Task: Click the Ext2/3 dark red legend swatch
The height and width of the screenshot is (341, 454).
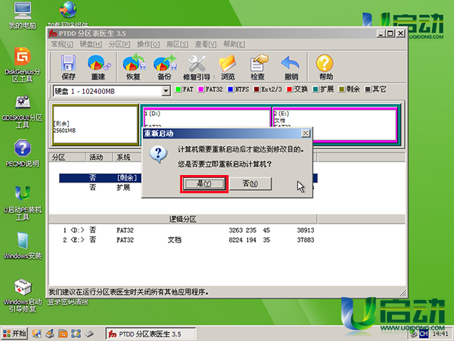Action: (x=257, y=89)
